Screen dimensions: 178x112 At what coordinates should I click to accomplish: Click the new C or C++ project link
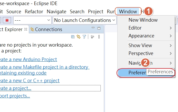pyautogui.click(x=30, y=81)
